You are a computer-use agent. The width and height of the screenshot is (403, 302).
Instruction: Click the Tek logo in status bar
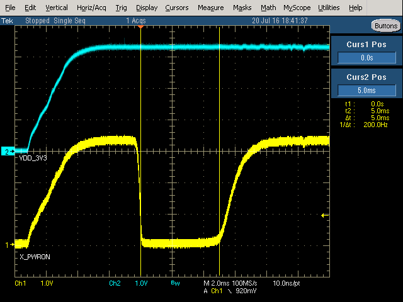(8, 20)
